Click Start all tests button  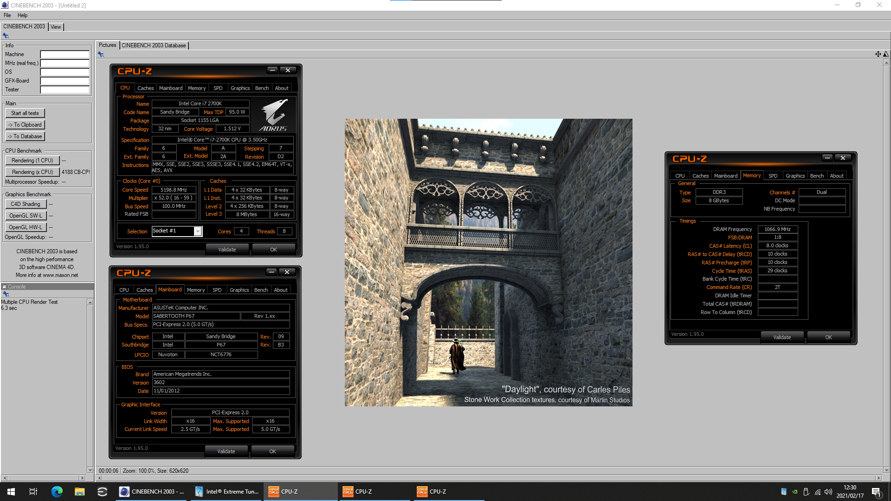coord(25,113)
